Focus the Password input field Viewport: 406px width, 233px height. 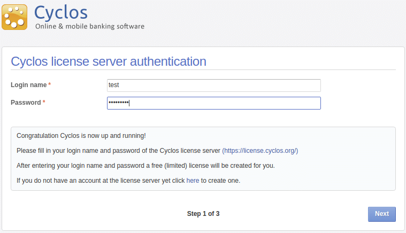pos(214,103)
